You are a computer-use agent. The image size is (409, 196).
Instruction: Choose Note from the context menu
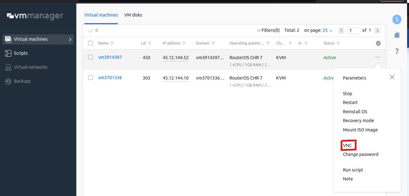click(x=348, y=179)
